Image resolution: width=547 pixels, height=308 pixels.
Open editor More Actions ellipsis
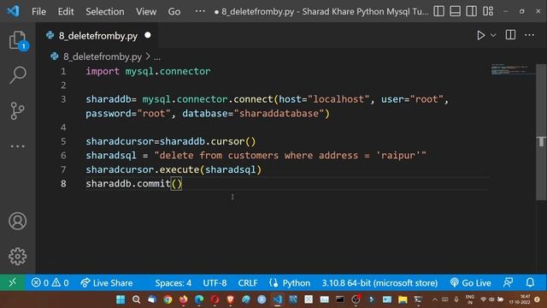[x=529, y=35]
